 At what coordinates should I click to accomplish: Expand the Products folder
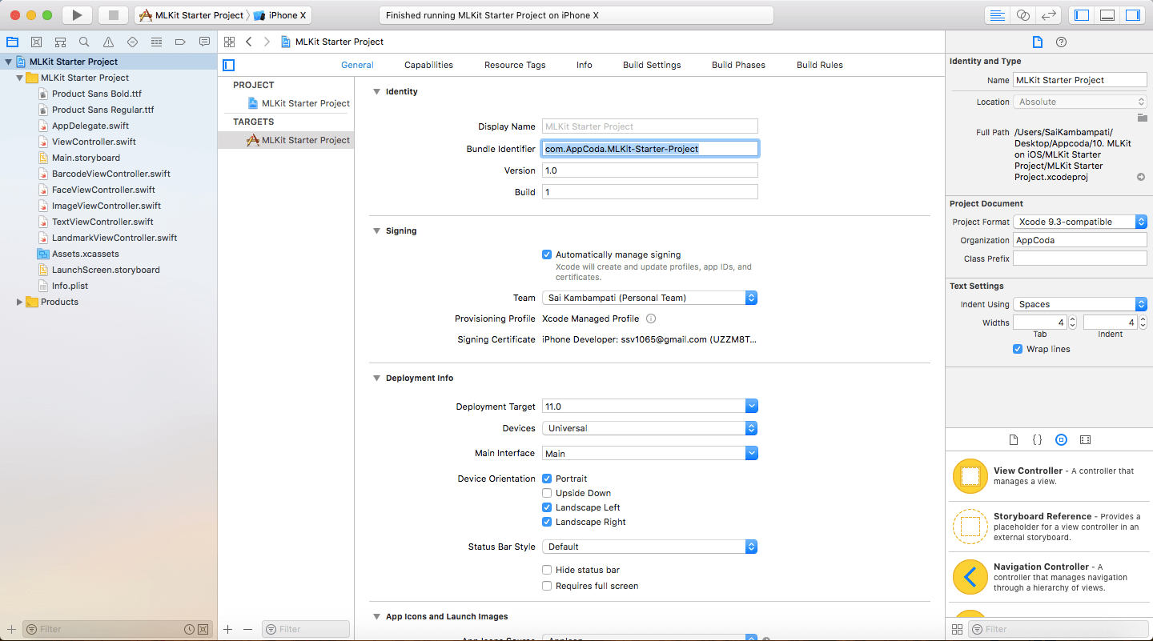tap(20, 302)
